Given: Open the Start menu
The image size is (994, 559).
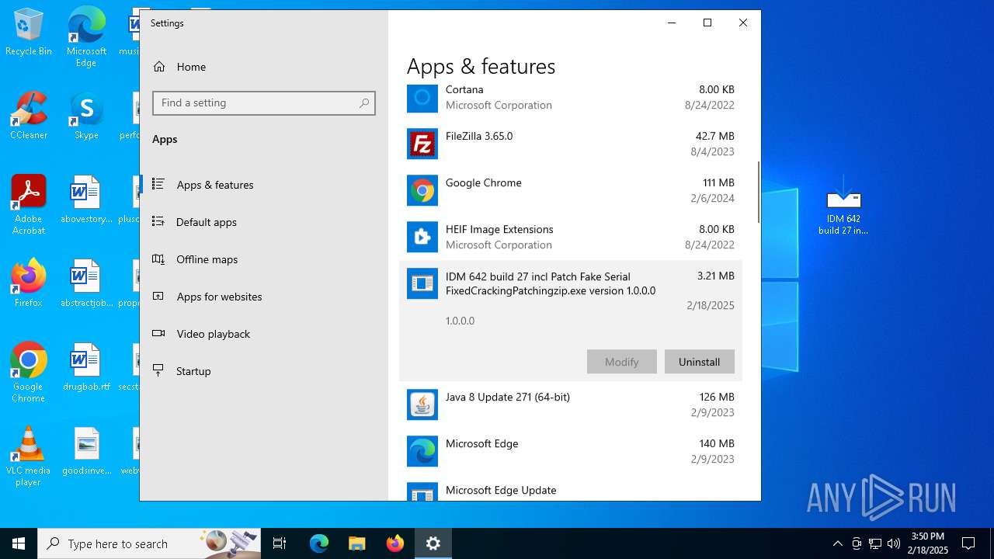Looking at the screenshot, I should coord(19,543).
